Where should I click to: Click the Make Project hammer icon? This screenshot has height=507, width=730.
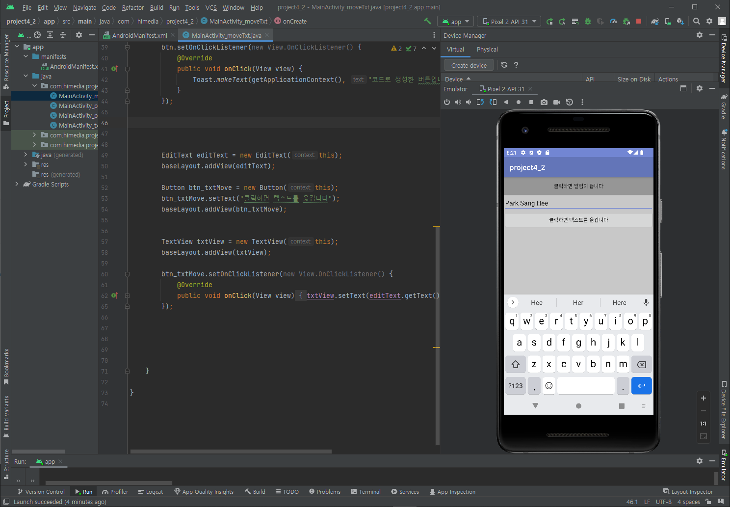[427, 21]
